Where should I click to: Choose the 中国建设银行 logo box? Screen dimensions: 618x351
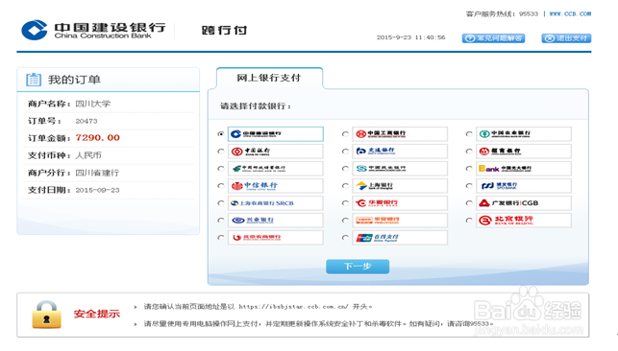pyautogui.click(x=276, y=134)
